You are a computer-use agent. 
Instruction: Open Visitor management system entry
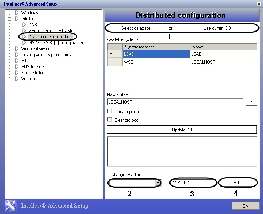pyautogui.click(x=52, y=31)
